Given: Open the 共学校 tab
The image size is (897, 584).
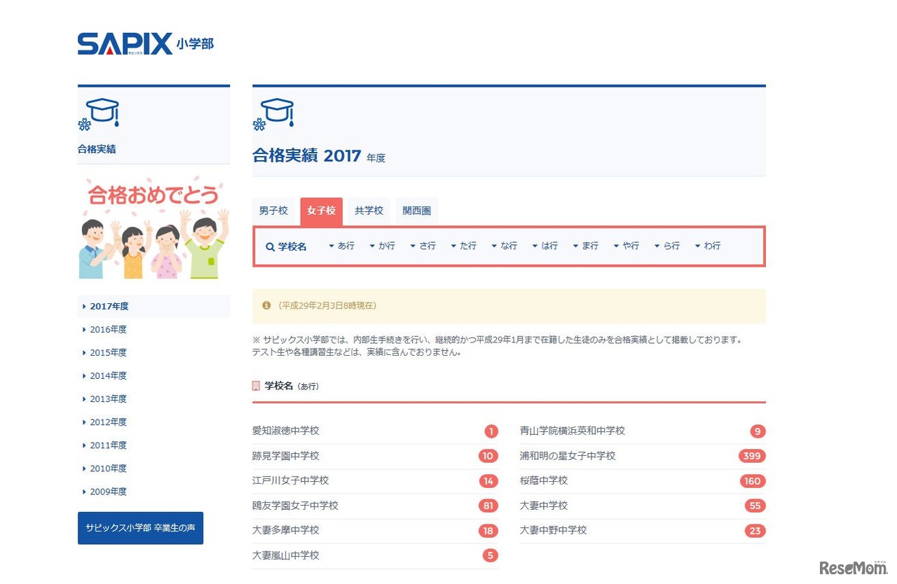Looking at the screenshot, I should click(369, 211).
